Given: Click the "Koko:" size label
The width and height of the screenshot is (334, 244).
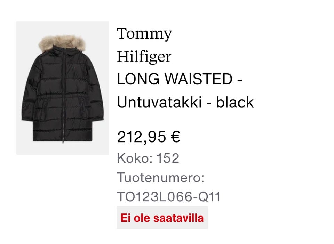Looking at the screenshot, I should (x=135, y=158).
